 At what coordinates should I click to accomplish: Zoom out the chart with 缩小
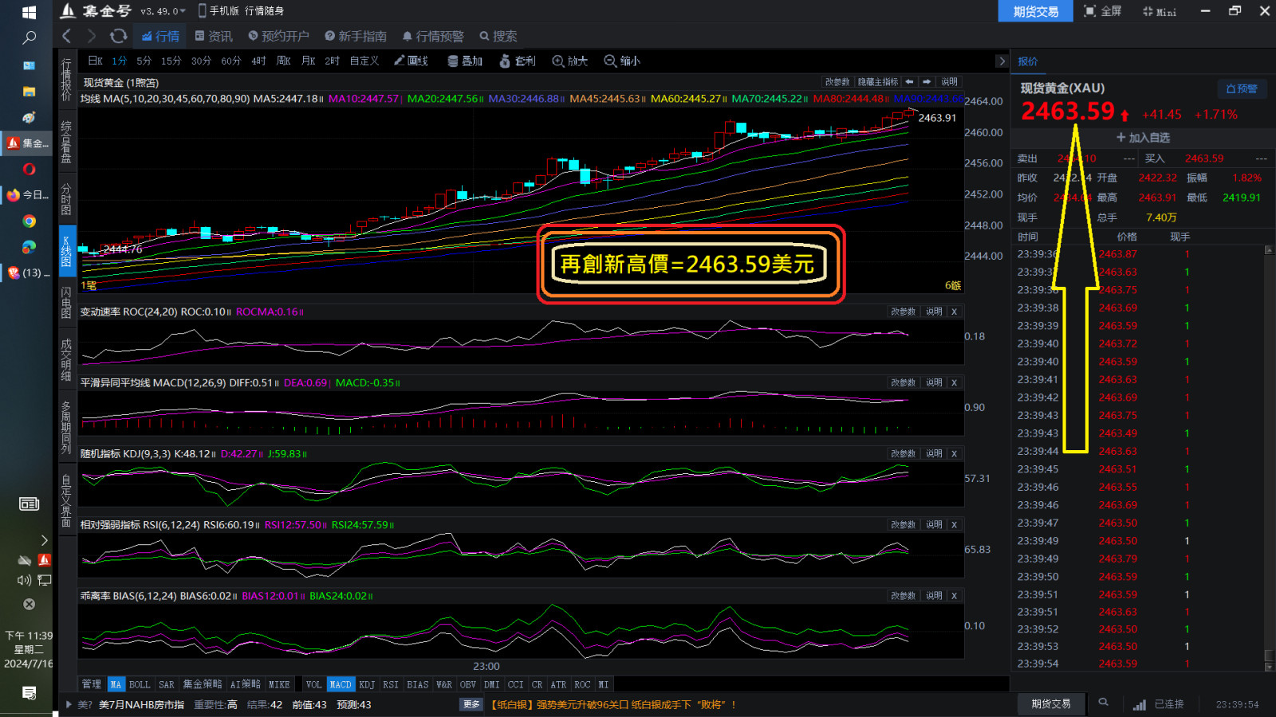pos(622,61)
